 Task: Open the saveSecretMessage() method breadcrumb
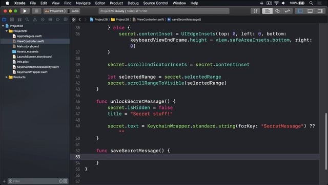point(184,20)
